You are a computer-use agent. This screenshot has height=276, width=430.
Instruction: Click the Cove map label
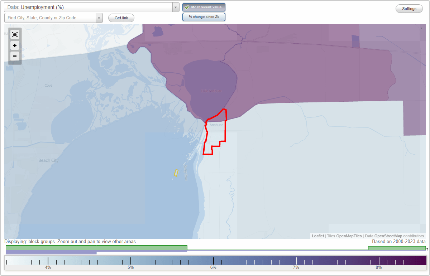click(48, 86)
